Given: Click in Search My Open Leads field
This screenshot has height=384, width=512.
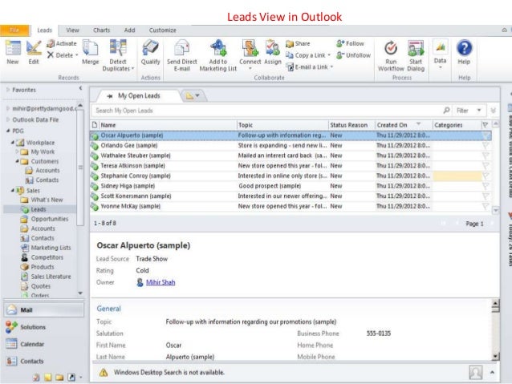Looking at the screenshot, I should tap(266, 111).
